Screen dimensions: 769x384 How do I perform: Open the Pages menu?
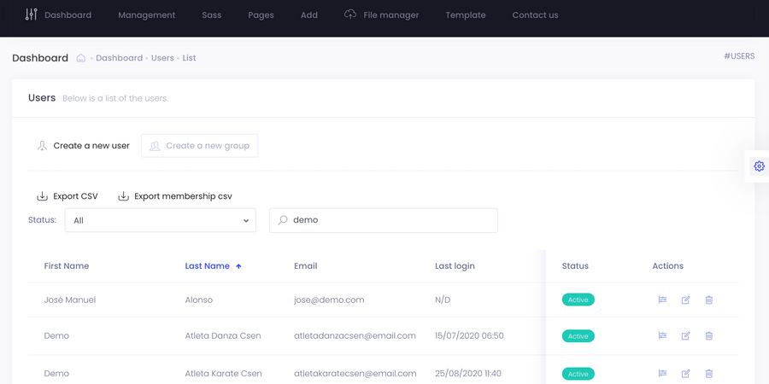click(x=261, y=15)
